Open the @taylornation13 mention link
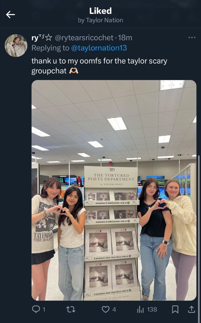 [99, 48]
